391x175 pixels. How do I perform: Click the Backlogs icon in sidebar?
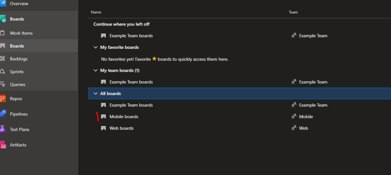2,59
